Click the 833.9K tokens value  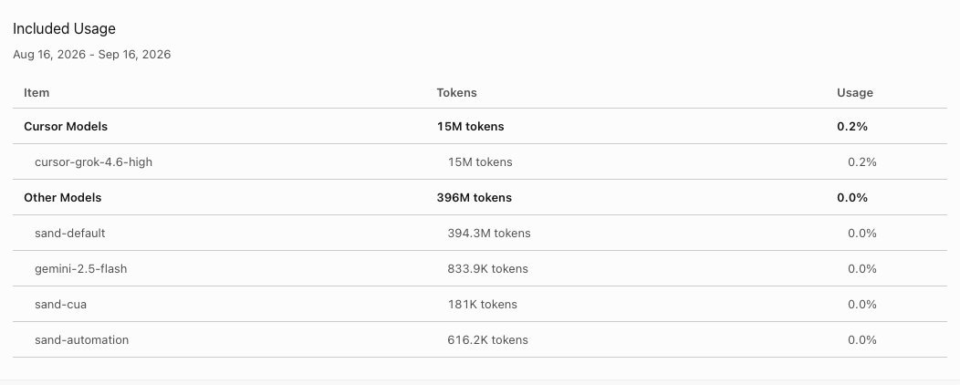[x=487, y=269]
